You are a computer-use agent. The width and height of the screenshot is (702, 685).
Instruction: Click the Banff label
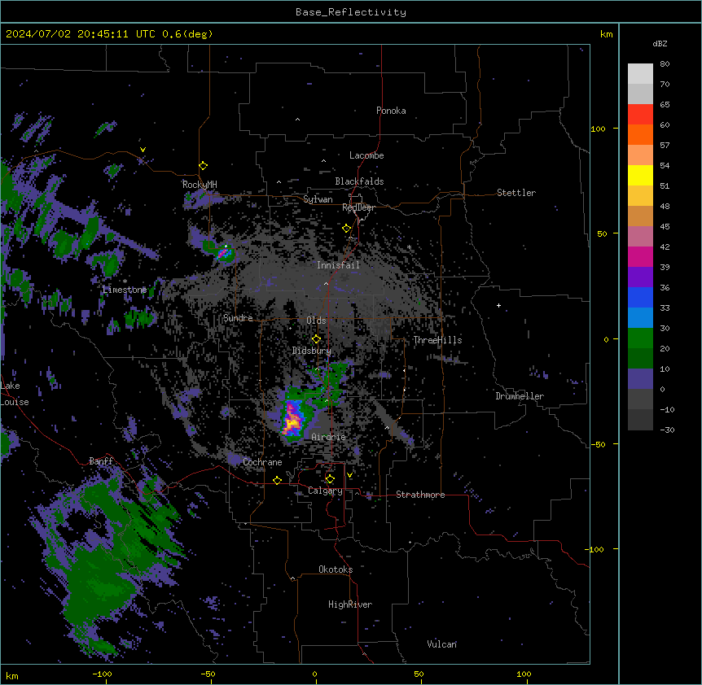(101, 461)
